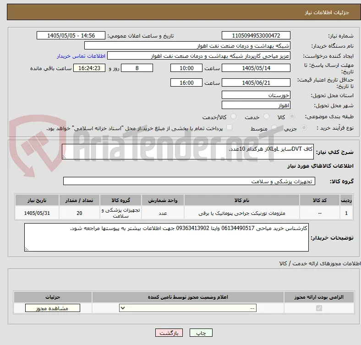Click the اعلام وضعیت مجوز column header

tap(188, 297)
